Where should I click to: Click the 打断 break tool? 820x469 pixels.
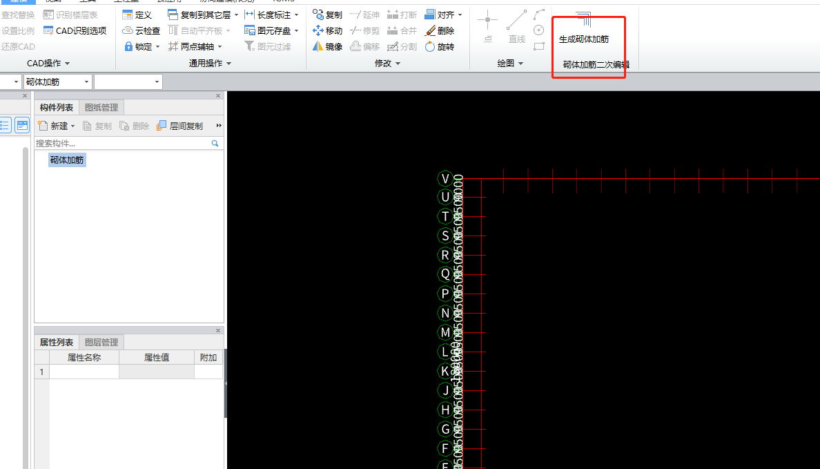[x=402, y=15]
